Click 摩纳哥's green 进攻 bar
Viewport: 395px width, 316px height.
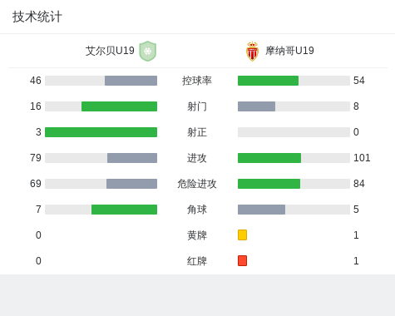269,158
